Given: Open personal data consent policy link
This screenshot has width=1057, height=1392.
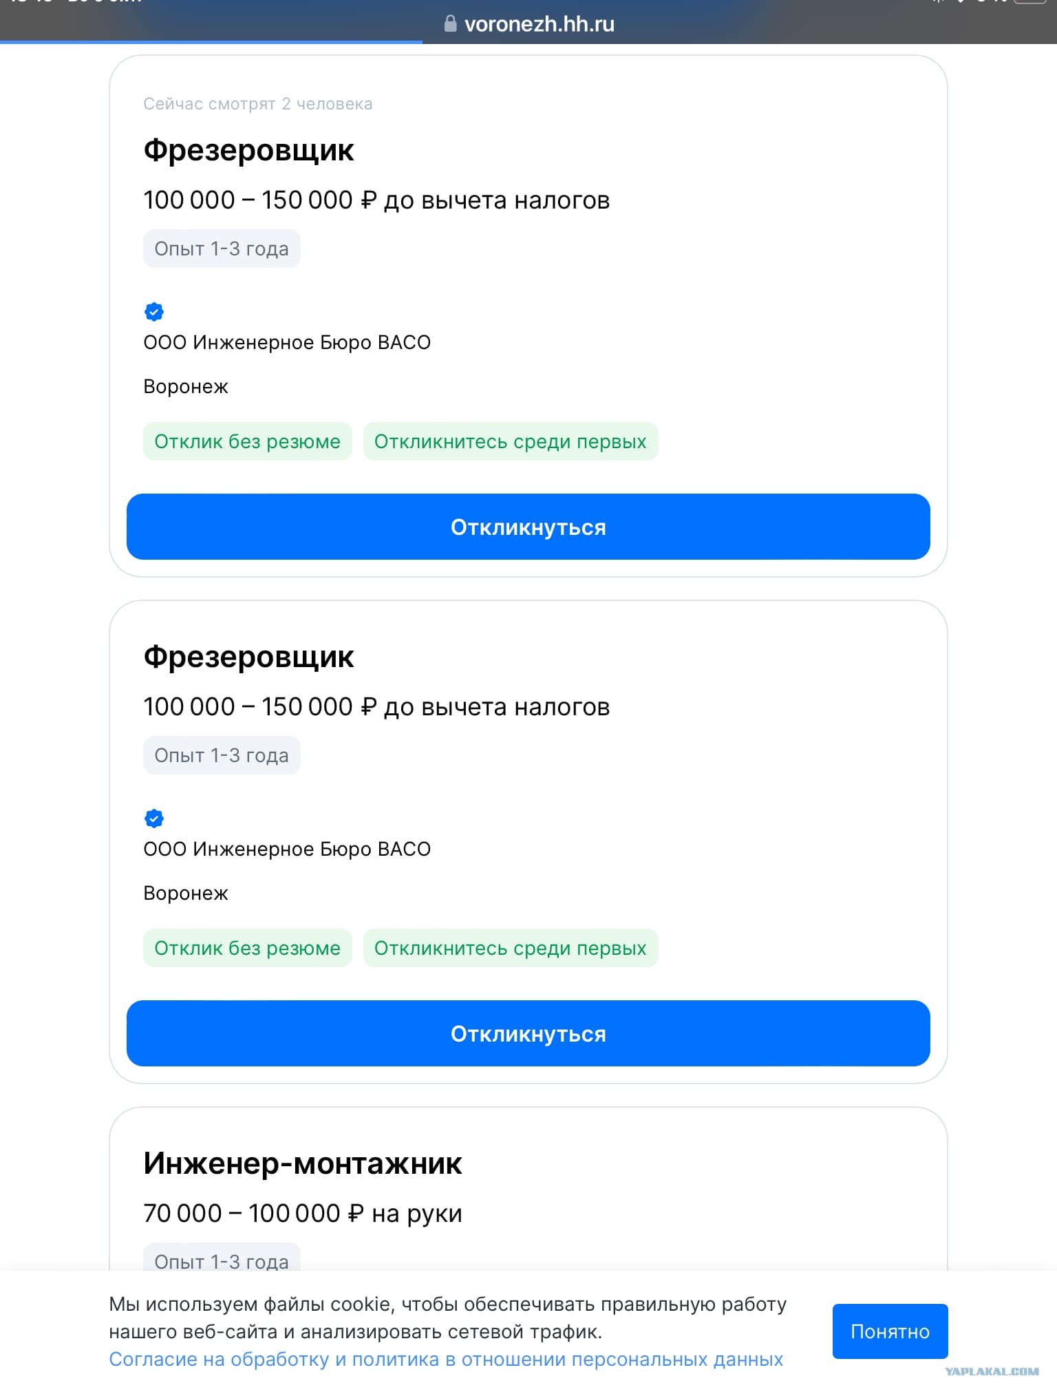Looking at the screenshot, I should pos(446,1360).
